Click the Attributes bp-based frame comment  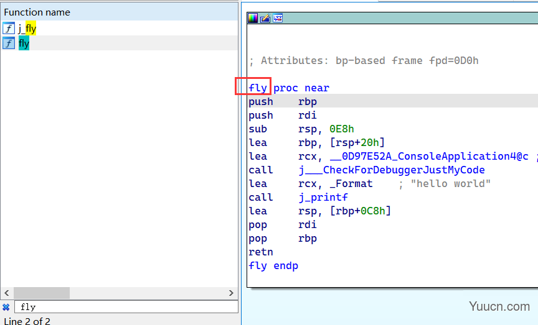[x=364, y=61]
